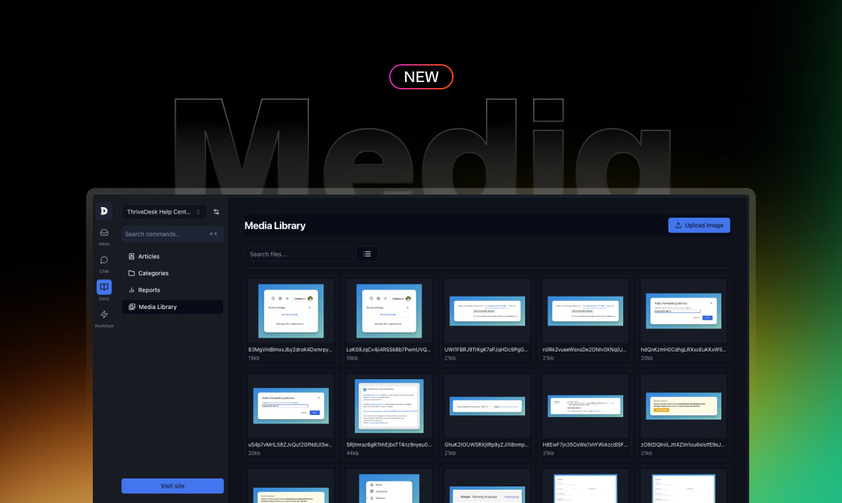Open the Inbox section icon

coord(104,233)
